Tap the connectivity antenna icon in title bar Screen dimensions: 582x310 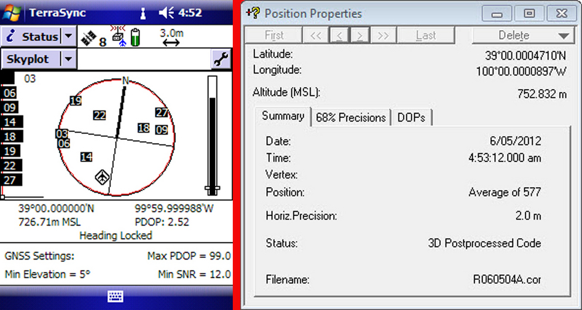[142, 14]
